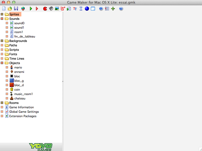Create a sound with speaker icon
202x151 pixels.
click(x=51, y=9)
